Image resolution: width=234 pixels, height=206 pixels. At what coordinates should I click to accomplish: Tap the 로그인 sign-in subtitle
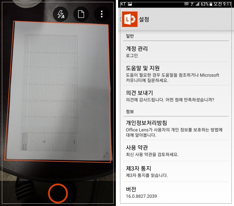click(x=132, y=55)
